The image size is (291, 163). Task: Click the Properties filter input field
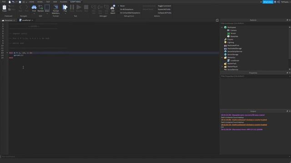click(x=254, y=76)
